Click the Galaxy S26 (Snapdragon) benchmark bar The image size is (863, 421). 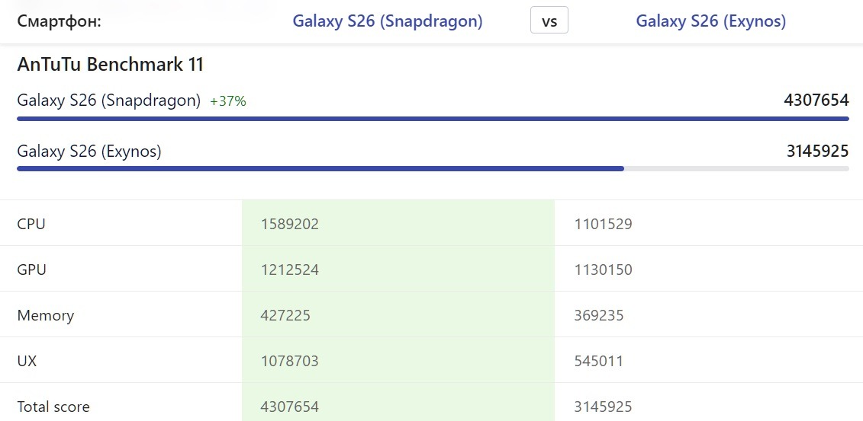[433, 118]
